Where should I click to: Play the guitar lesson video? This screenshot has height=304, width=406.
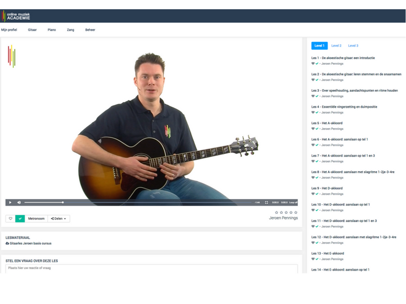10,202
